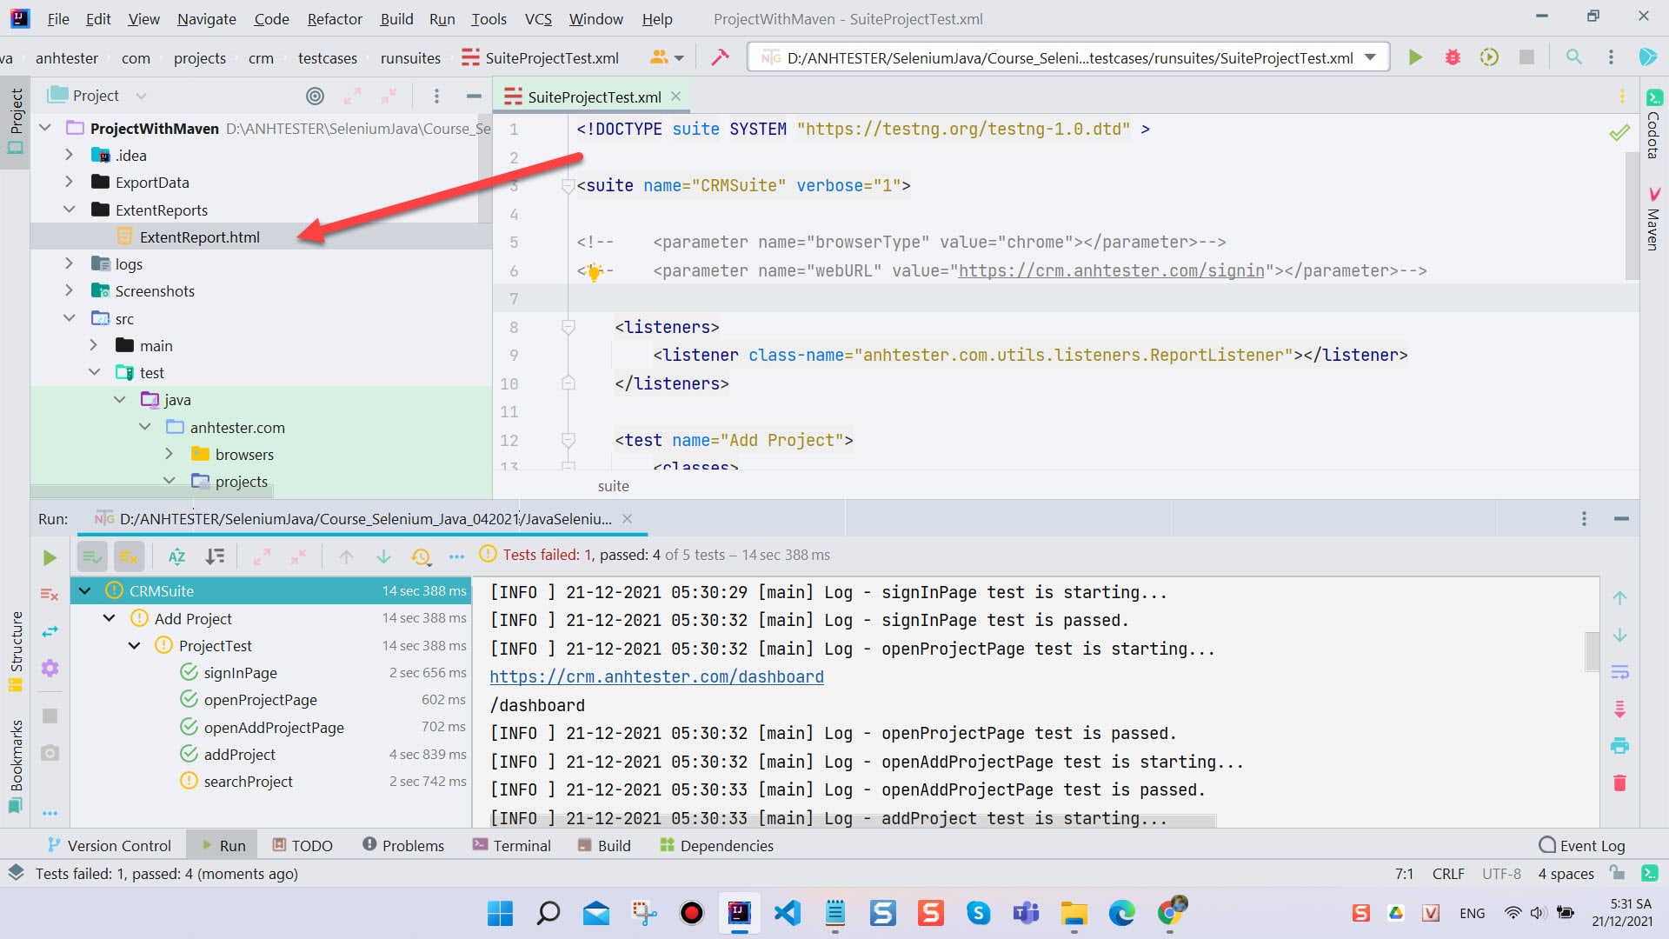Close the SuiteProjectTest.xml editor tab
This screenshot has height=939, width=1669.
click(675, 97)
